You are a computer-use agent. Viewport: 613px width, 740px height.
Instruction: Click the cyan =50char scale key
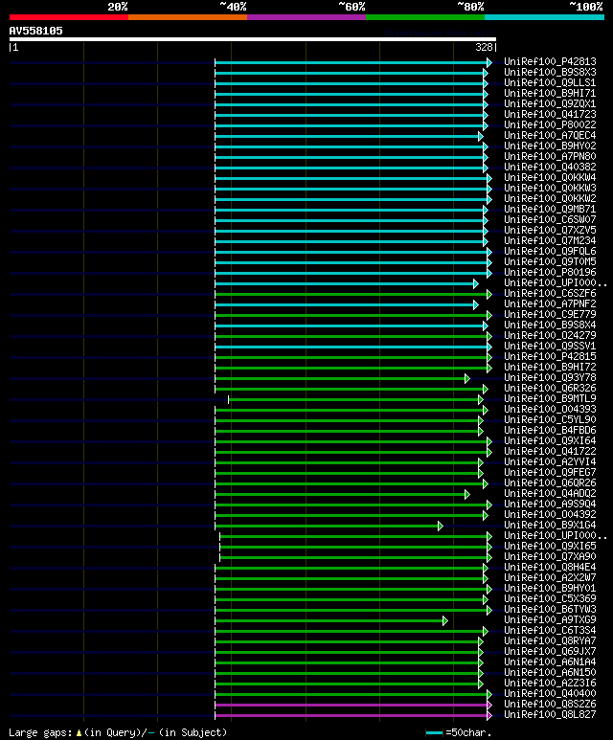pyautogui.click(x=434, y=733)
